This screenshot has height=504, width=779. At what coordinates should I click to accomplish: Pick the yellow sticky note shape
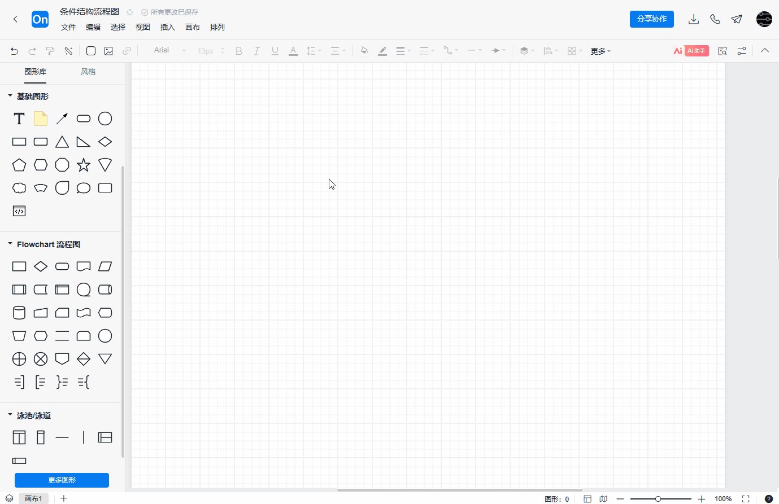point(41,119)
